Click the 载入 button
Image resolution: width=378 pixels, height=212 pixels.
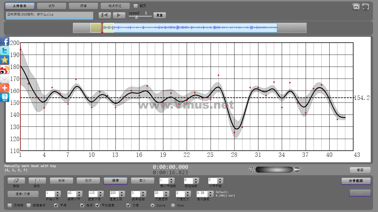pos(142,181)
